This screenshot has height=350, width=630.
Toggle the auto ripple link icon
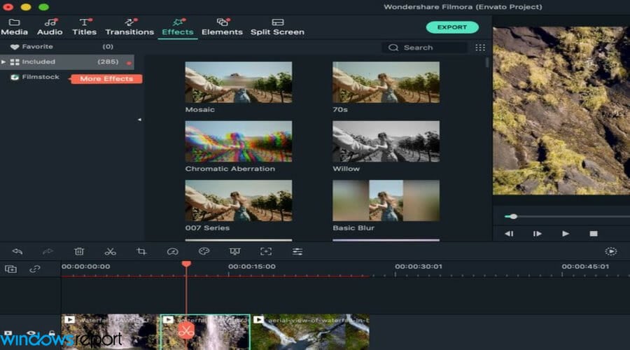point(35,269)
